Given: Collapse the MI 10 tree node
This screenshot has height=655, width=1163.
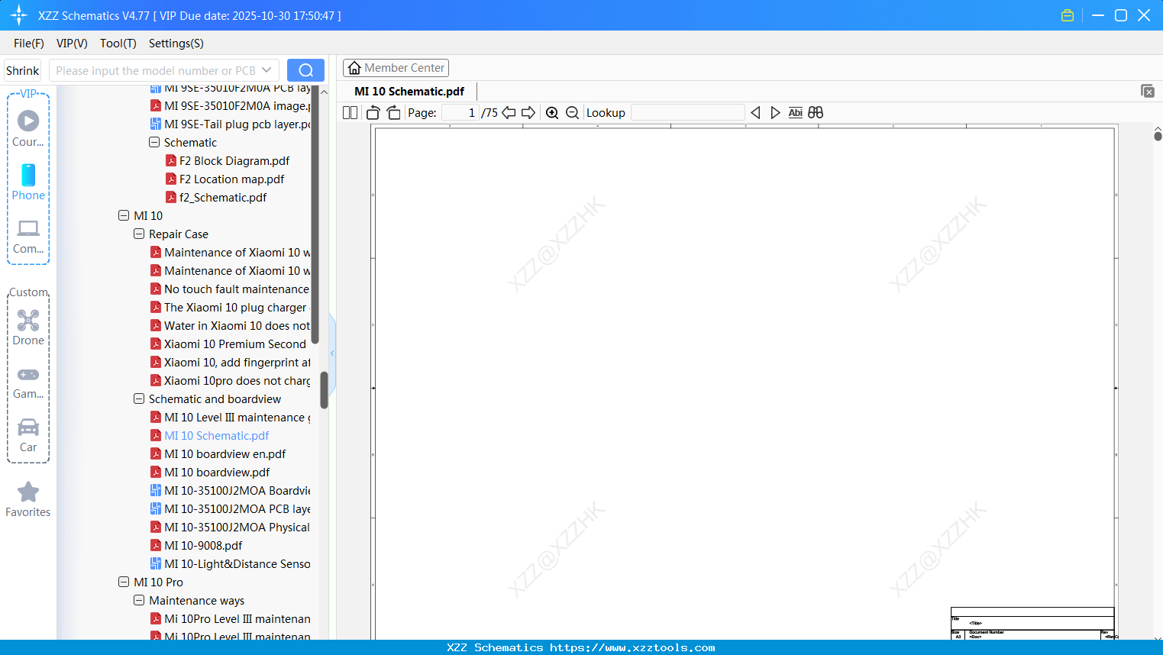Looking at the screenshot, I should click(x=124, y=215).
